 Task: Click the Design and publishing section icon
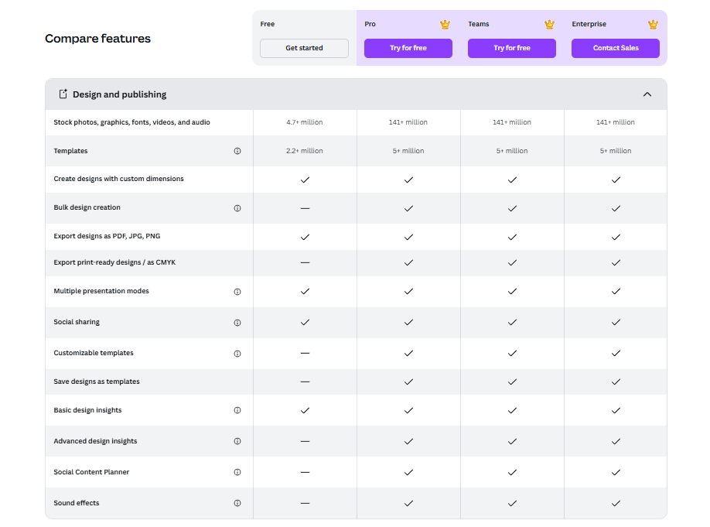(x=63, y=94)
